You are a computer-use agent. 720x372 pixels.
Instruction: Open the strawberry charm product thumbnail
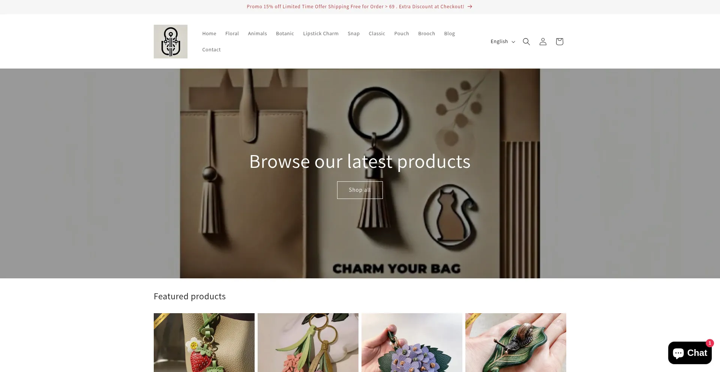(x=204, y=342)
